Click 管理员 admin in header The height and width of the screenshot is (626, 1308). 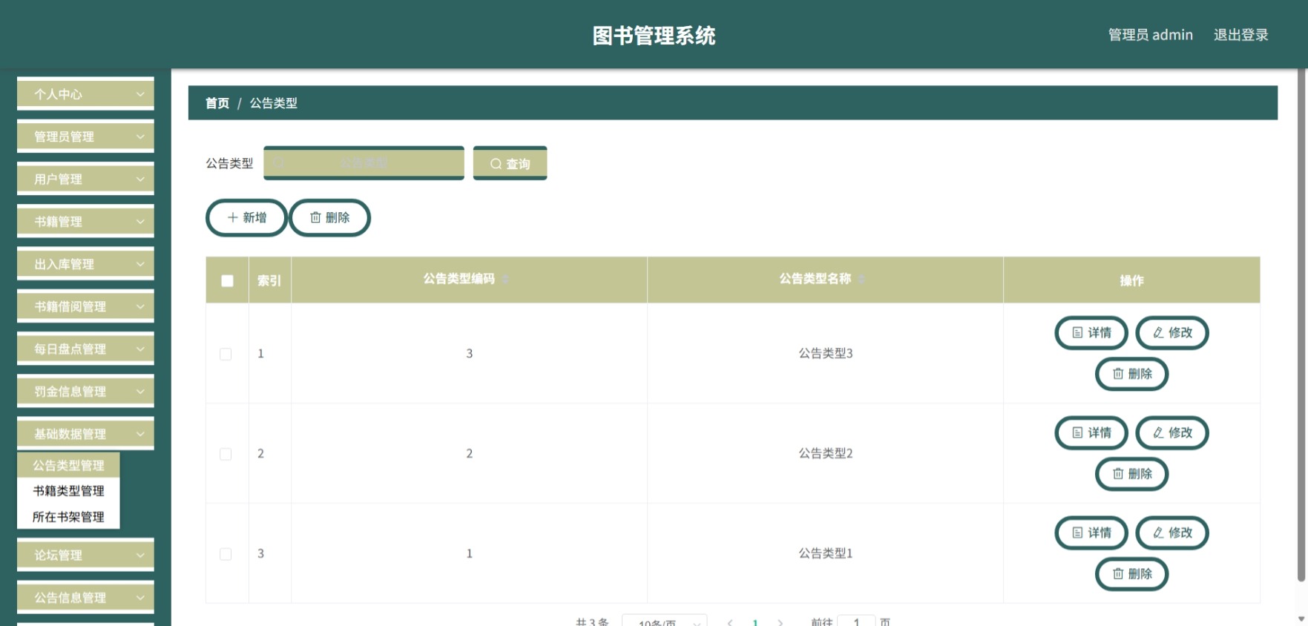(1150, 35)
